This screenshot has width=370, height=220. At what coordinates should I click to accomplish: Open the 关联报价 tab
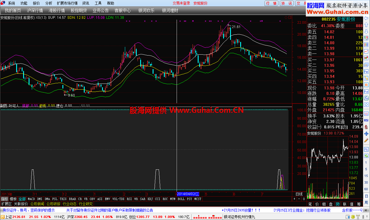pyautogui.click(x=21, y=204)
